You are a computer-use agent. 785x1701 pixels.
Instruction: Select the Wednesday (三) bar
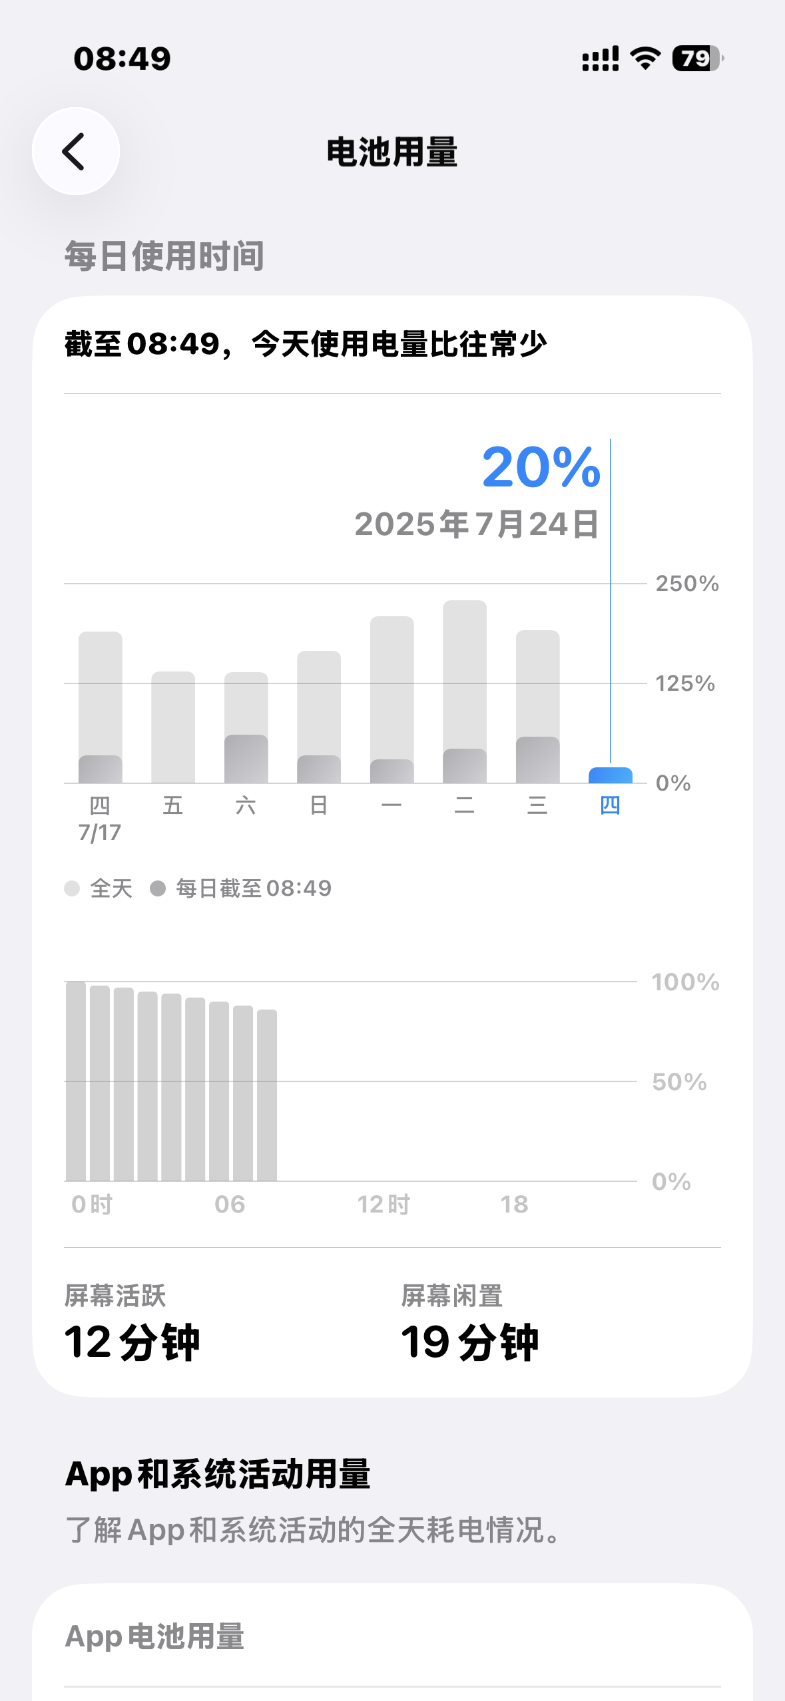[537, 707]
